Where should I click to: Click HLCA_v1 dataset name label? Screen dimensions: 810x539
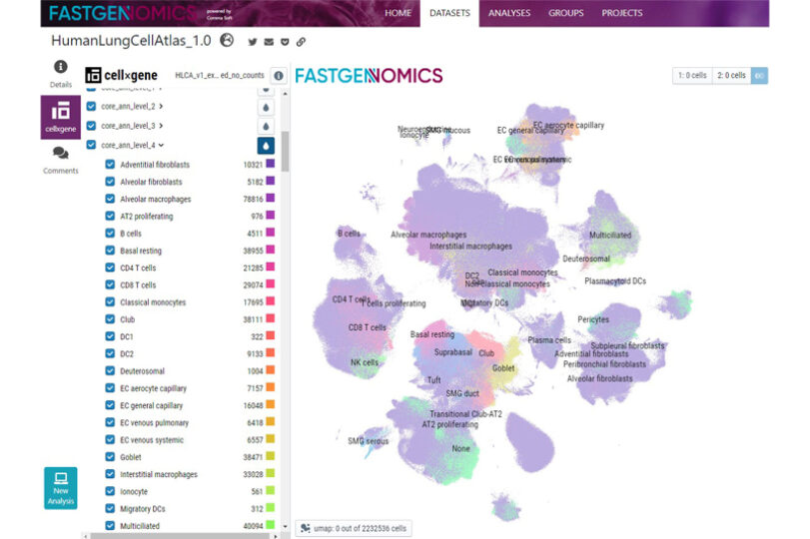pyautogui.click(x=220, y=76)
